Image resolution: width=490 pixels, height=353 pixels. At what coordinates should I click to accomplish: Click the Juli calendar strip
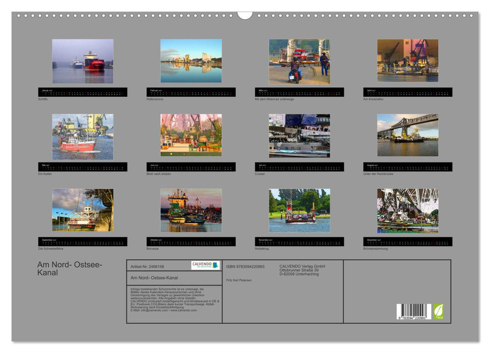pyautogui.click(x=299, y=167)
